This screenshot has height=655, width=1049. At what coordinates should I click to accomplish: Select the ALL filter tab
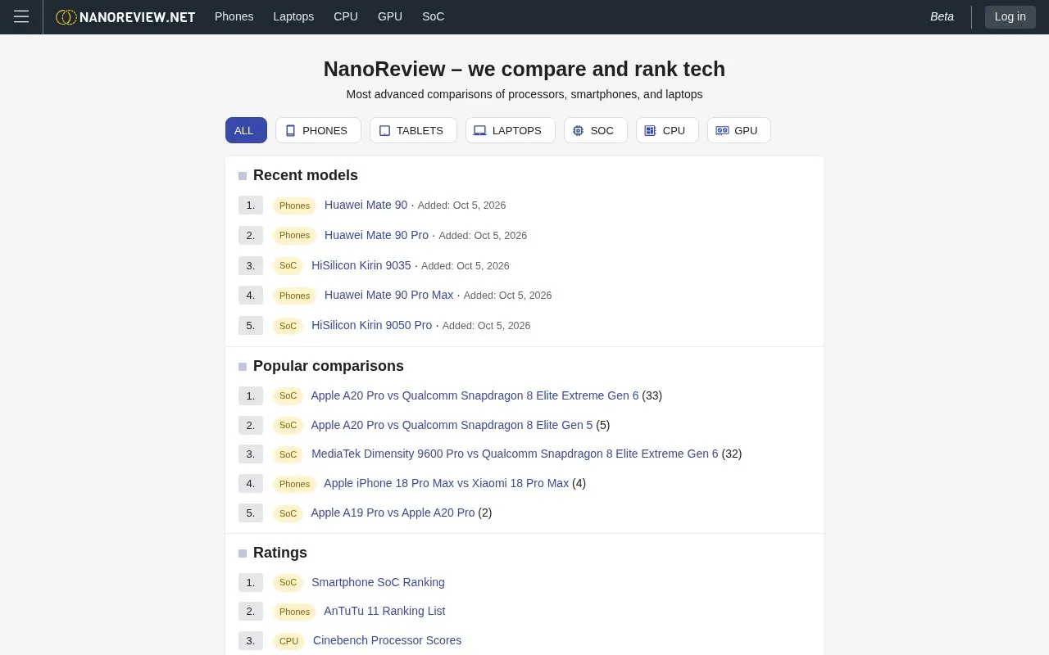[246, 130]
